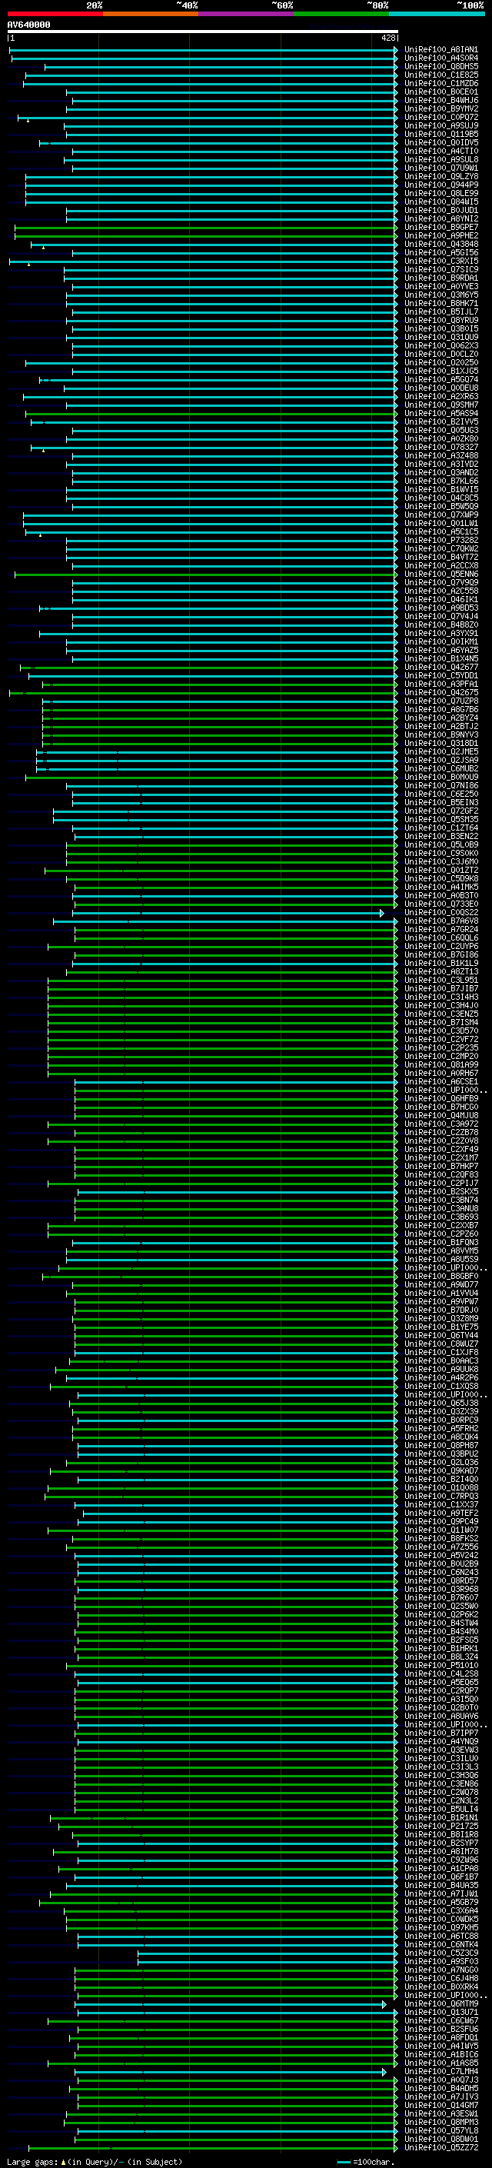Select hit UniRef100_B9YMV2
Viewport: 492px width, 2168px height.
click(440, 108)
